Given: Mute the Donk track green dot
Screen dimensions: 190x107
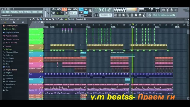Looking at the screenshot, I should (42, 67).
